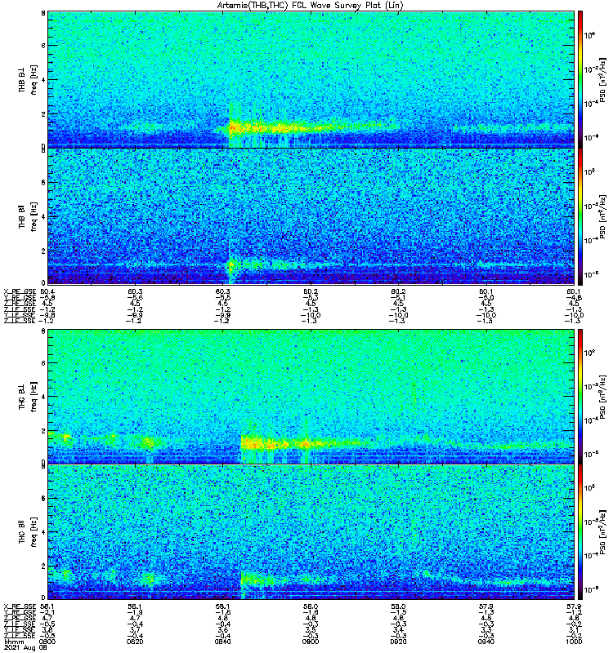Select the 0940 time tick label
This screenshot has width=613, height=653.
[x=486, y=642]
